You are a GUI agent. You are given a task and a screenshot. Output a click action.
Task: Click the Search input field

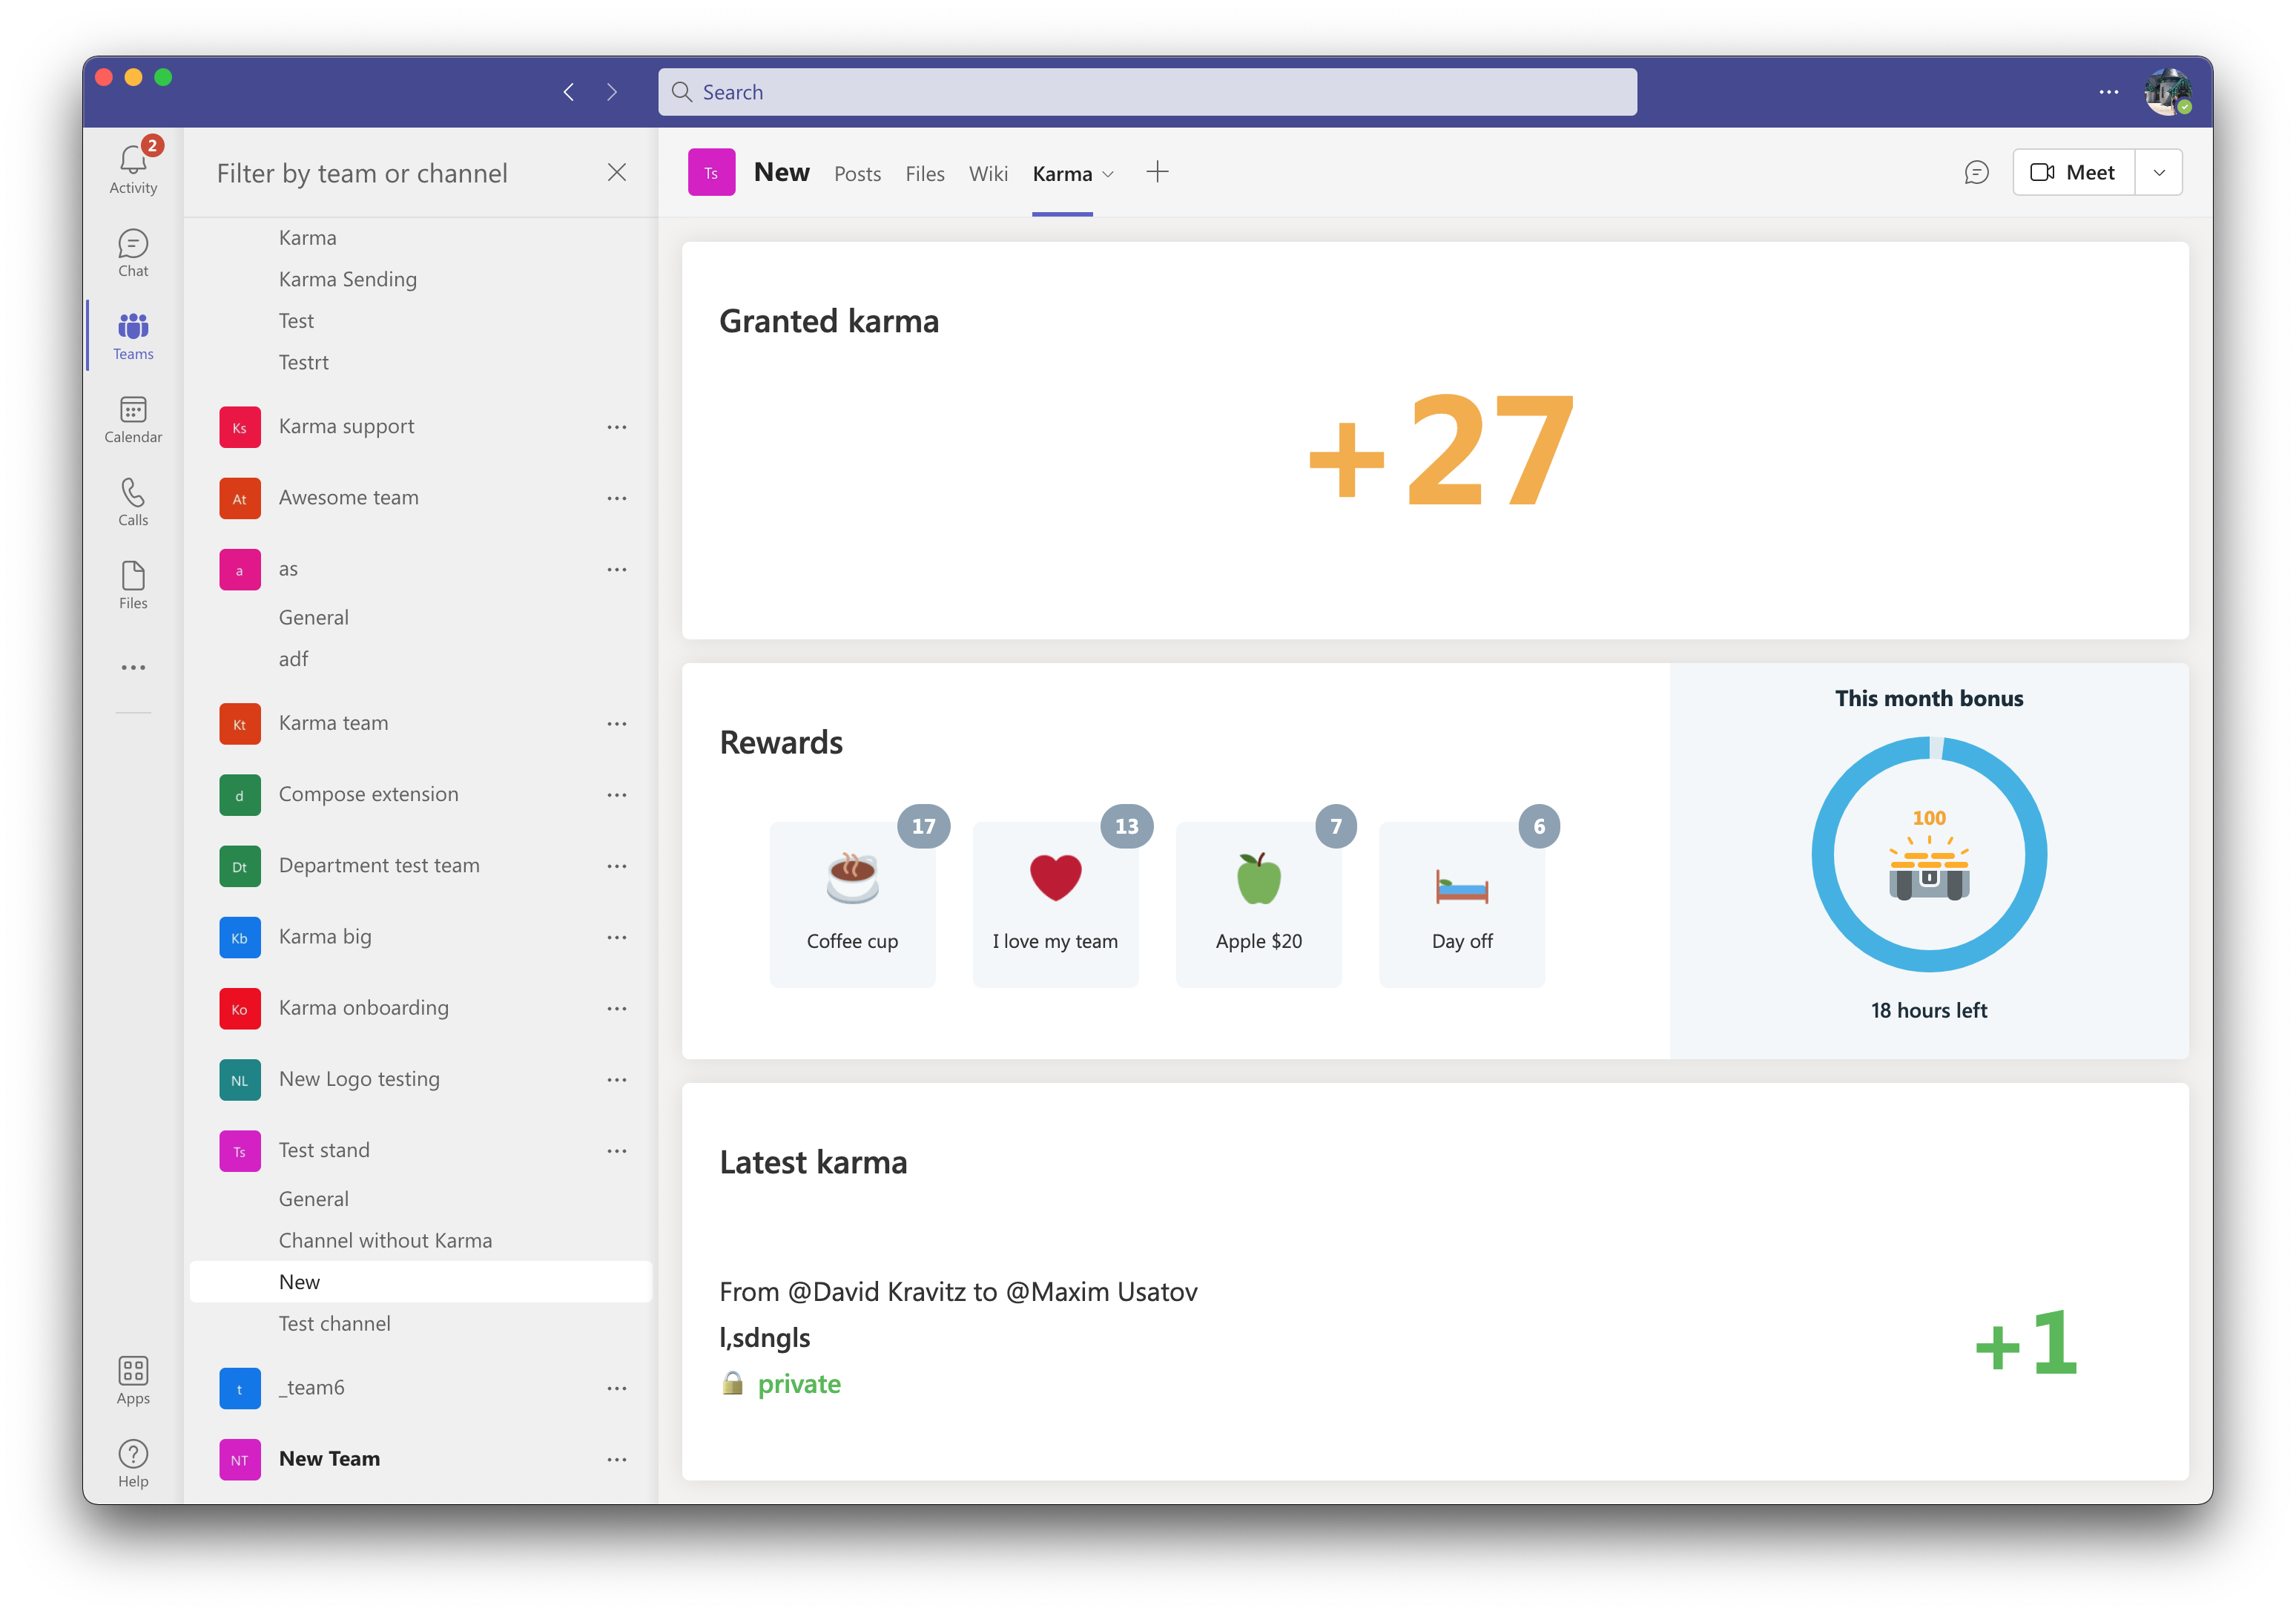[x=1147, y=92]
